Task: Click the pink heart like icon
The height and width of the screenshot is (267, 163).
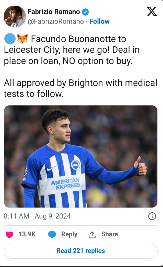Action: 9,235
